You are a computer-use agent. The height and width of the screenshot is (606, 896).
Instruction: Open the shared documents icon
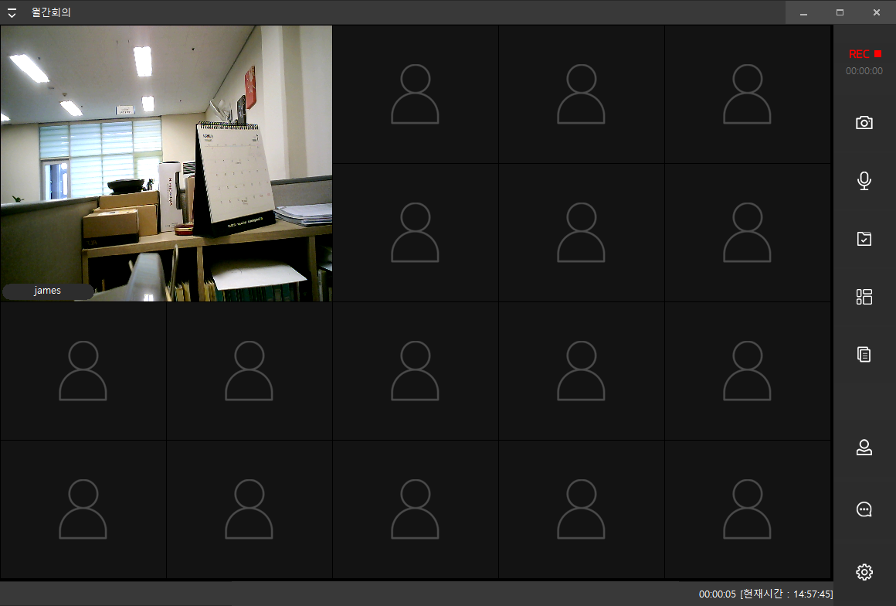[x=864, y=355]
